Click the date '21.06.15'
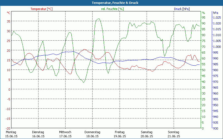Screen dimensions: 223x139 click(174, 136)
